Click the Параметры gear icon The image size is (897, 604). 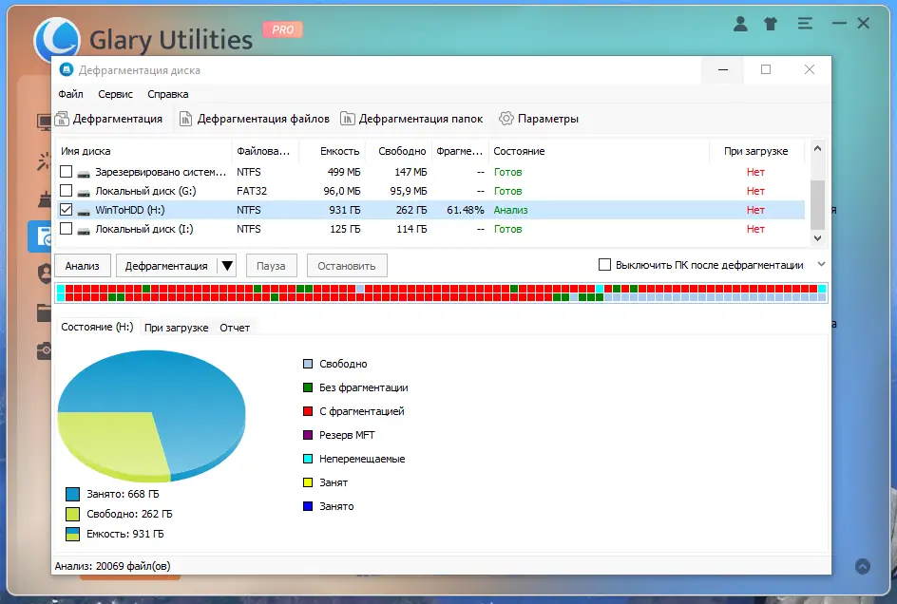tap(506, 119)
